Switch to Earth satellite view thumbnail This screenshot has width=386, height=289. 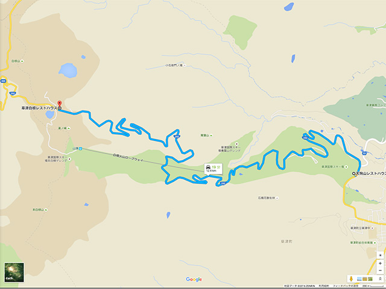[14, 272]
